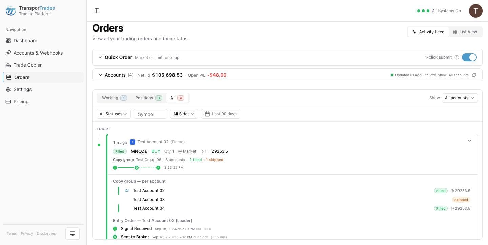Image resolution: width=488 pixels, height=245 pixels.
Task: Click the TransporTrades logo icon
Action: point(11,11)
